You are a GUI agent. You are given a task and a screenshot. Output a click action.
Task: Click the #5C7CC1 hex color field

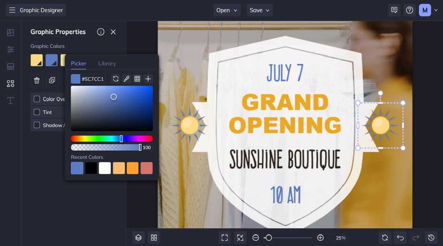93,79
